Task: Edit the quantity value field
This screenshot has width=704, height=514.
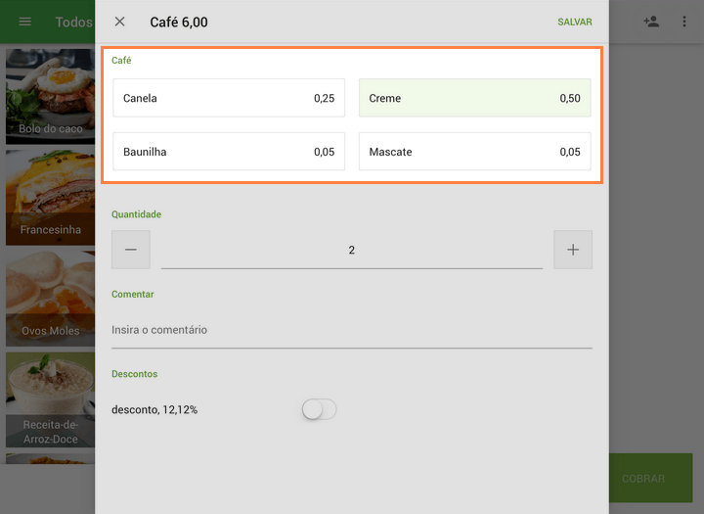Action: [351, 251]
